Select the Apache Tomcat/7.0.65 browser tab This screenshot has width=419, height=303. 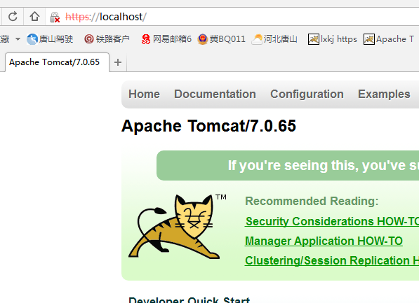click(x=57, y=62)
